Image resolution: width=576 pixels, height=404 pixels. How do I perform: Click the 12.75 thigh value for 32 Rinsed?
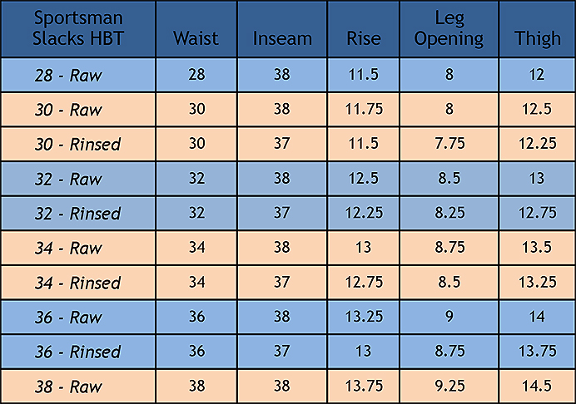[x=538, y=213]
